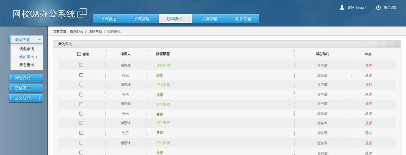Click 协同办公 in the breadcrumb
Image resolution: width=406 pixels, height=155 pixels.
(x=77, y=31)
